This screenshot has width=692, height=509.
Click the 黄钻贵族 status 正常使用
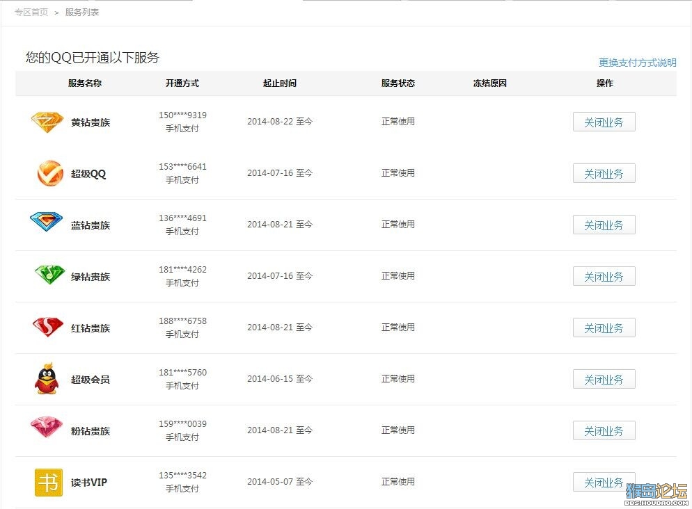point(398,122)
